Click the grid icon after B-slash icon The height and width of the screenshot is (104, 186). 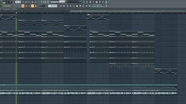(x=67, y=6)
